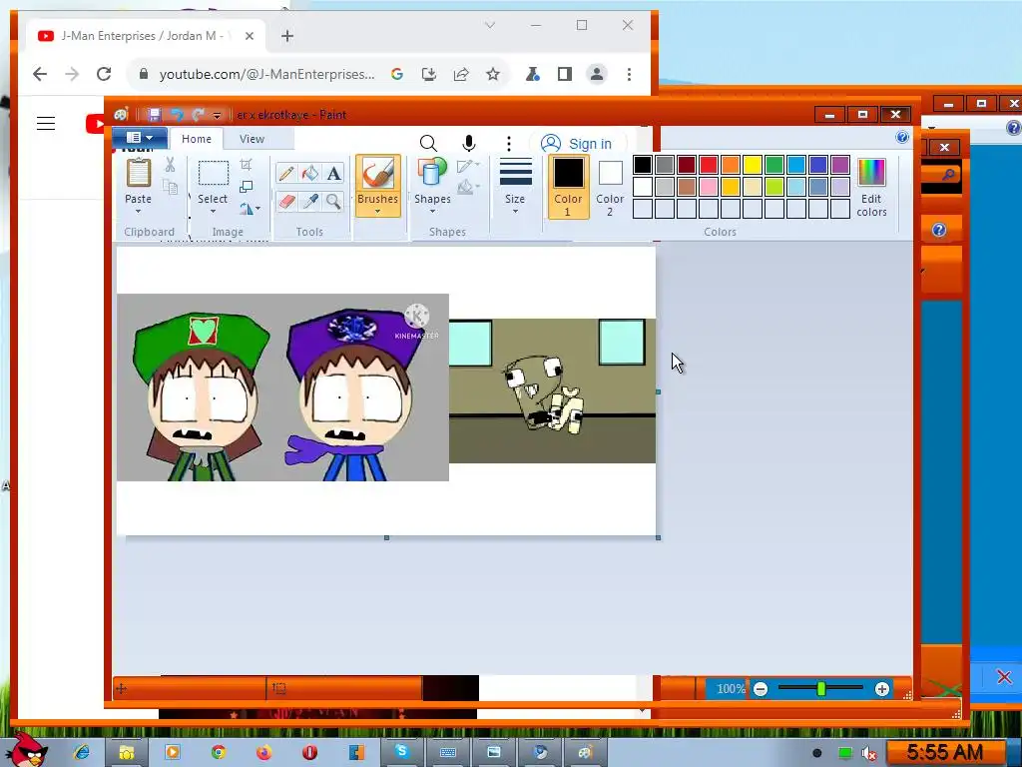Image resolution: width=1022 pixels, height=767 pixels.
Task: Click the Shapes gallery icon
Action: [x=432, y=172]
